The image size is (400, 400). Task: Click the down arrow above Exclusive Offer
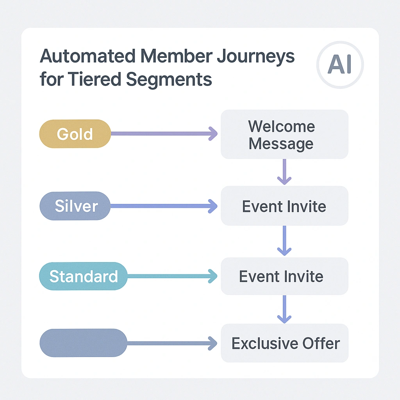pos(284,309)
